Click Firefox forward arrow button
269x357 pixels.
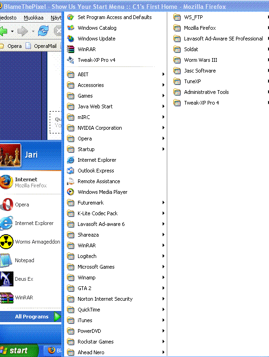tap(22, 31)
